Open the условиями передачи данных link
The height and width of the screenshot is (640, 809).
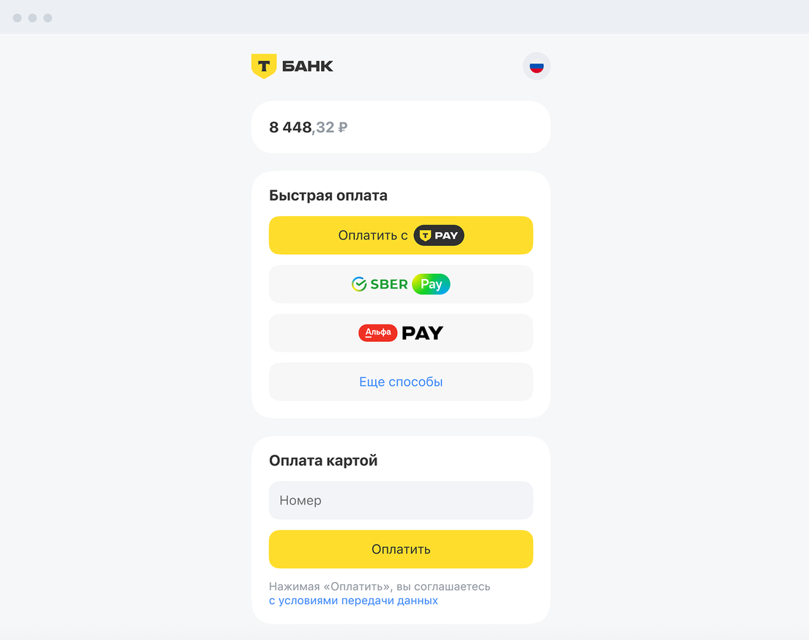tap(353, 600)
